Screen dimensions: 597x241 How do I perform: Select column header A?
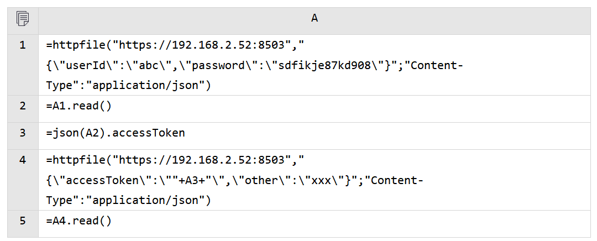point(314,18)
